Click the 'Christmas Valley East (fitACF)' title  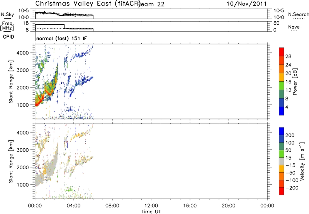pos(88,3)
